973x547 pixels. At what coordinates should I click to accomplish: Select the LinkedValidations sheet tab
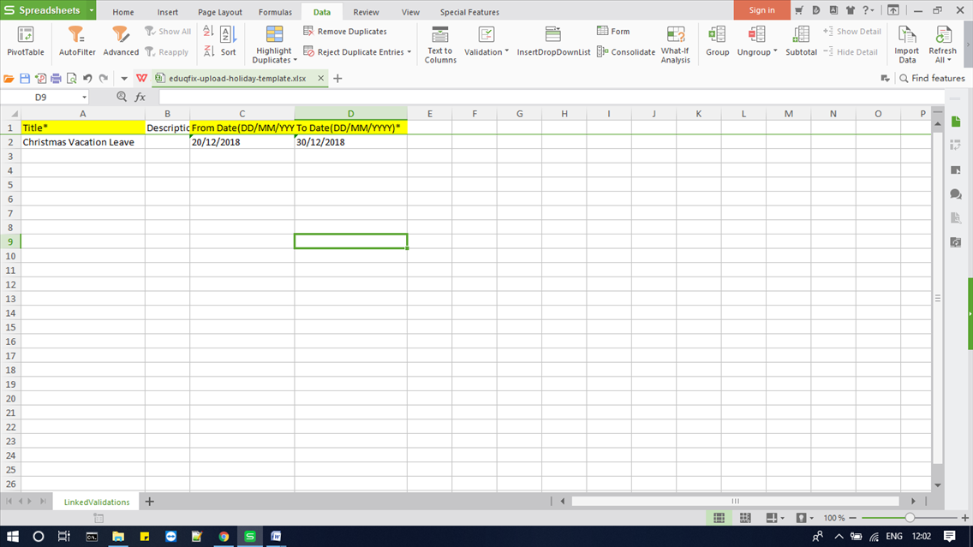(97, 502)
